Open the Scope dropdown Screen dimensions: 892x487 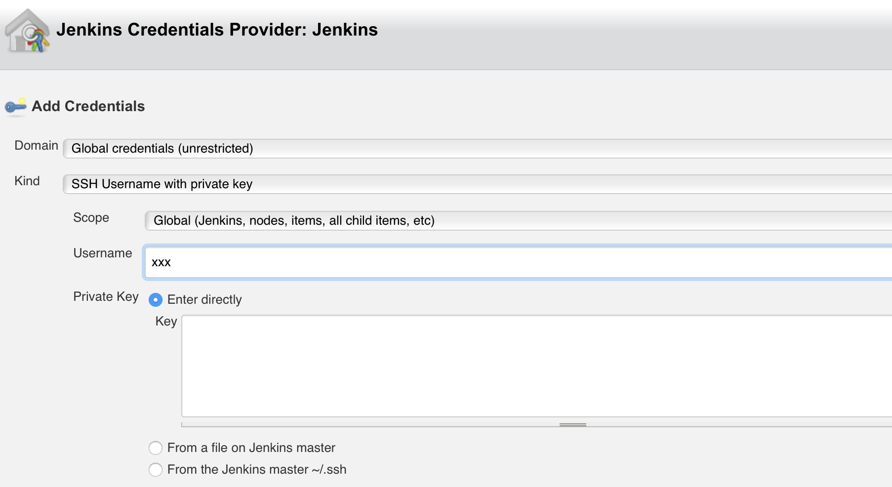click(518, 220)
